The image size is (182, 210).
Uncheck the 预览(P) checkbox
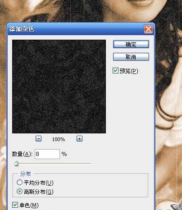(x=115, y=71)
